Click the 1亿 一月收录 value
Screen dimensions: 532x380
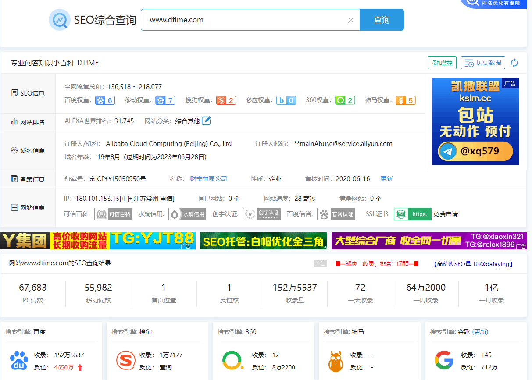[491, 288]
